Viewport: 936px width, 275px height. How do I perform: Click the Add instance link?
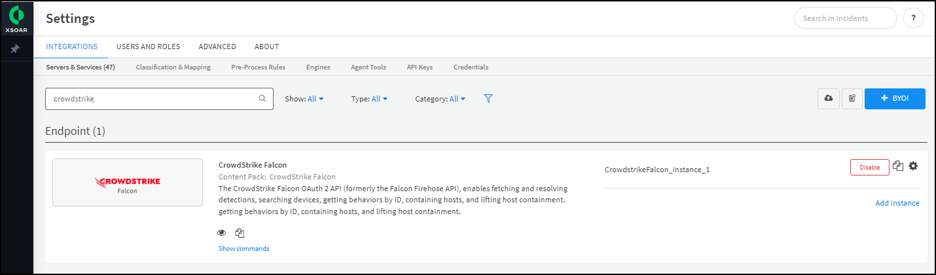coord(897,203)
